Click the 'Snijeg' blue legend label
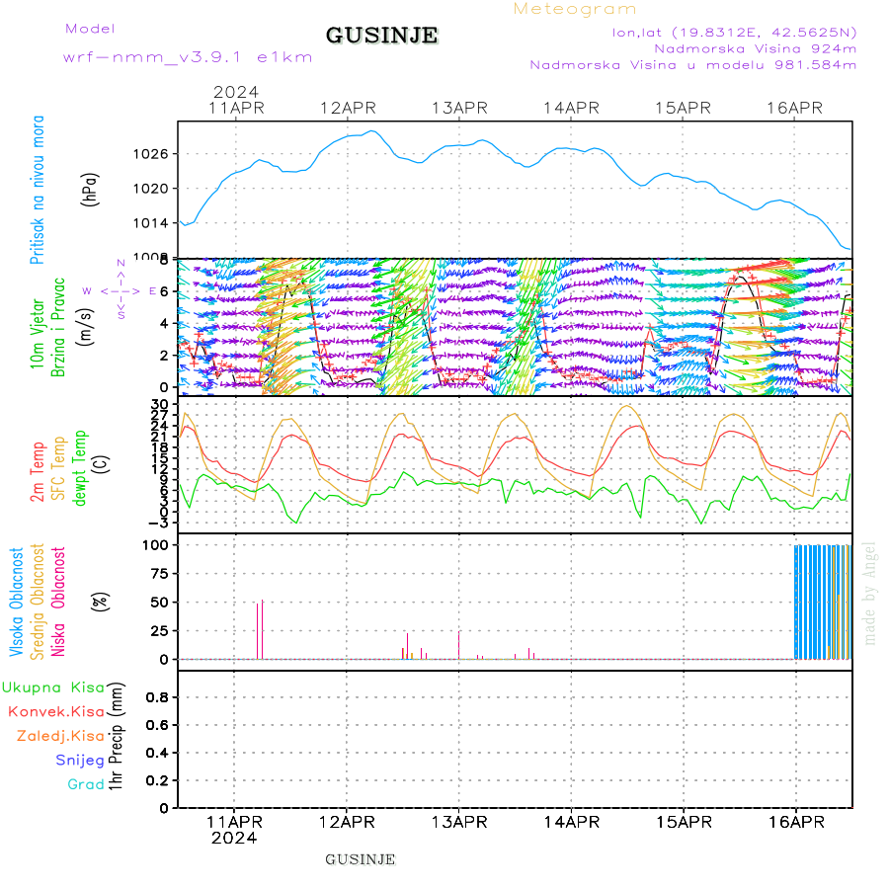The width and height of the screenshot is (889, 889). click(80, 761)
